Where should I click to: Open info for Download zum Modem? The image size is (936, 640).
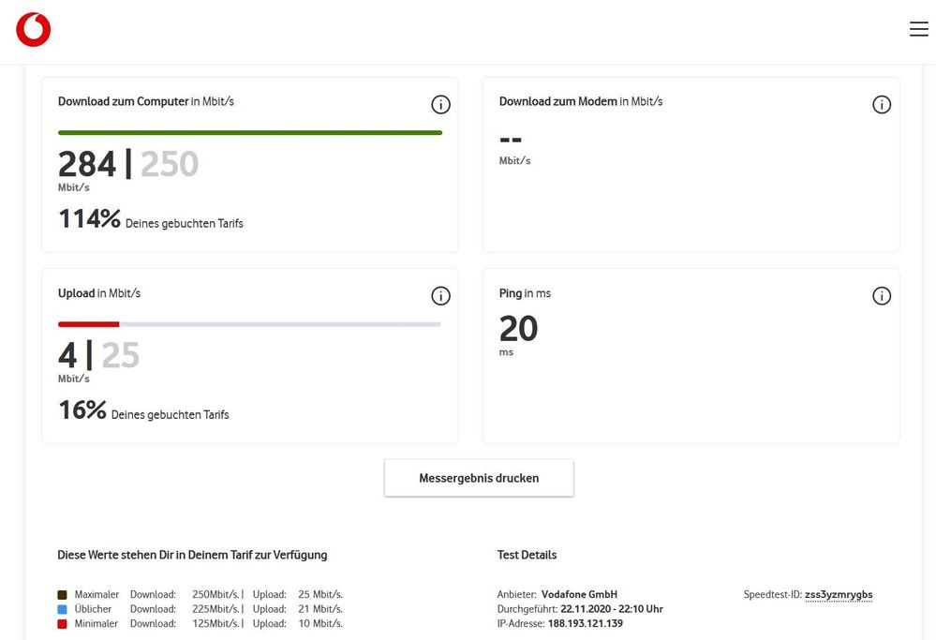pyautogui.click(x=882, y=104)
